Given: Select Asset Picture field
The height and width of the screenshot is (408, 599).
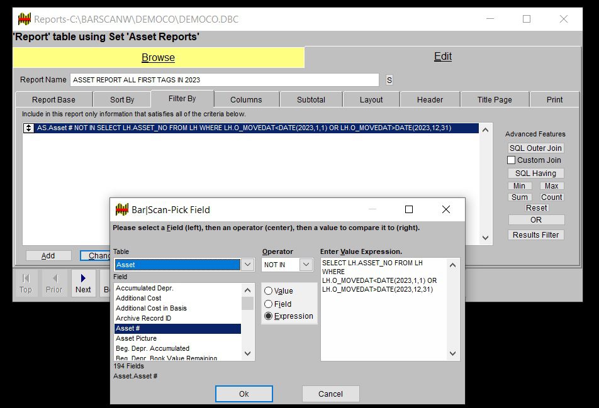Looking at the screenshot, I should click(x=177, y=339).
